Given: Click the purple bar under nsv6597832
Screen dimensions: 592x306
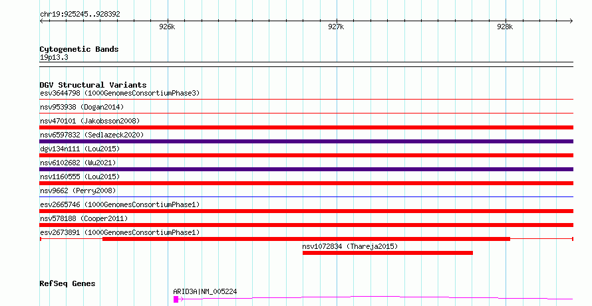Looking at the screenshot, I should click(x=307, y=141).
